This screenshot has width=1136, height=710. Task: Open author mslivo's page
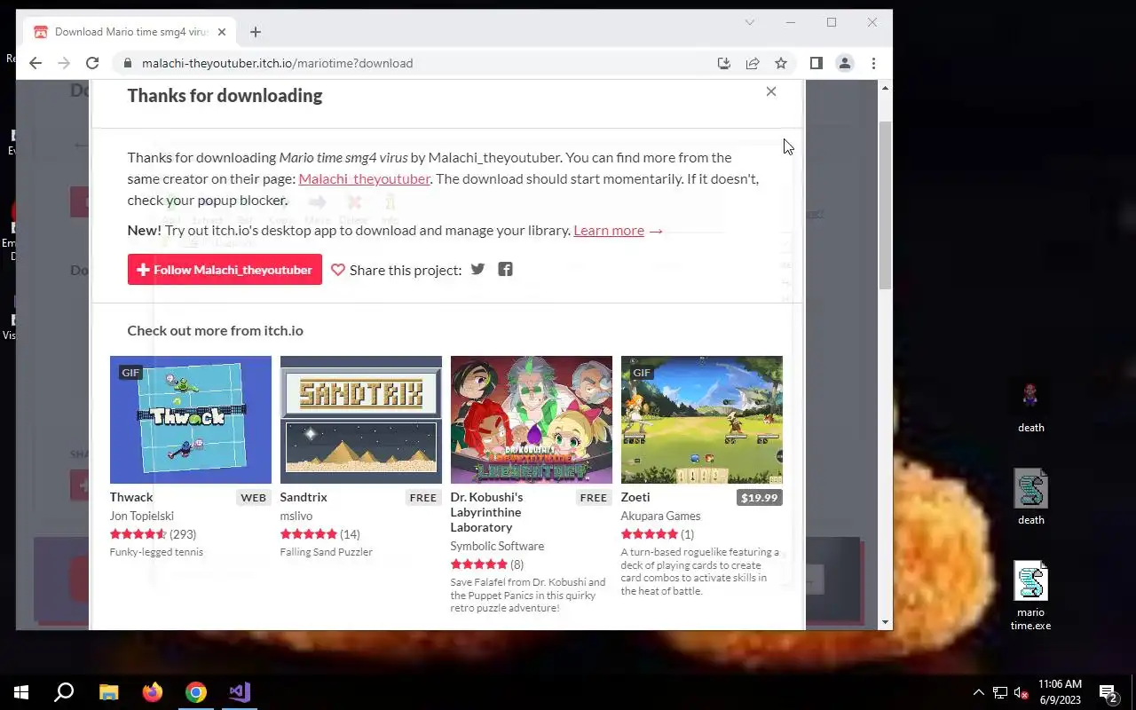point(296,516)
